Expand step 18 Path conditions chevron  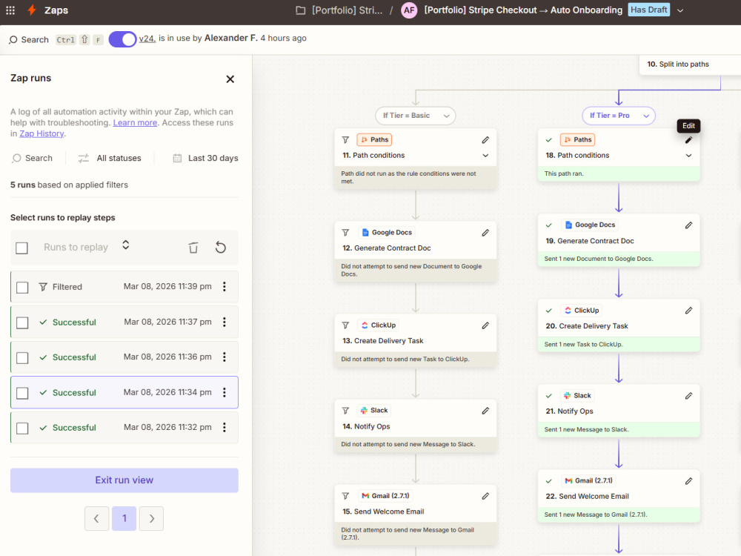[x=688, y=156]
